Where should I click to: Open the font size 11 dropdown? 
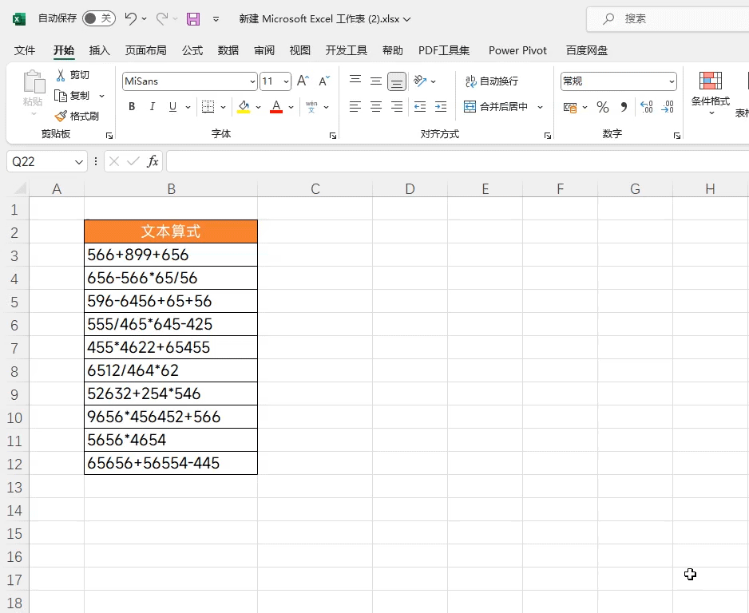coord(286,81)
